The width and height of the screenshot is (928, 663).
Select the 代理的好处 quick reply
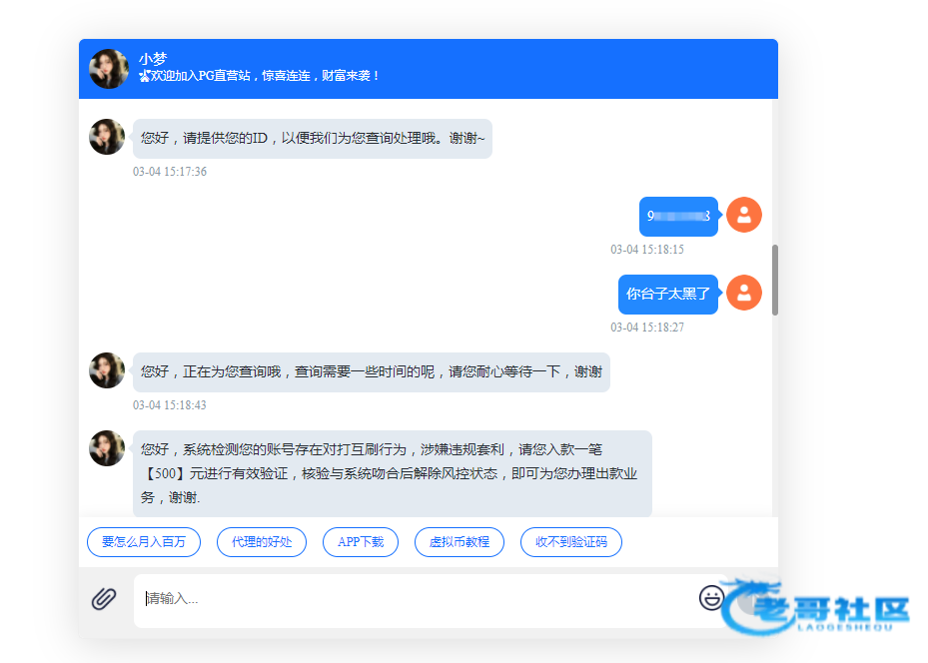point(262,542)
